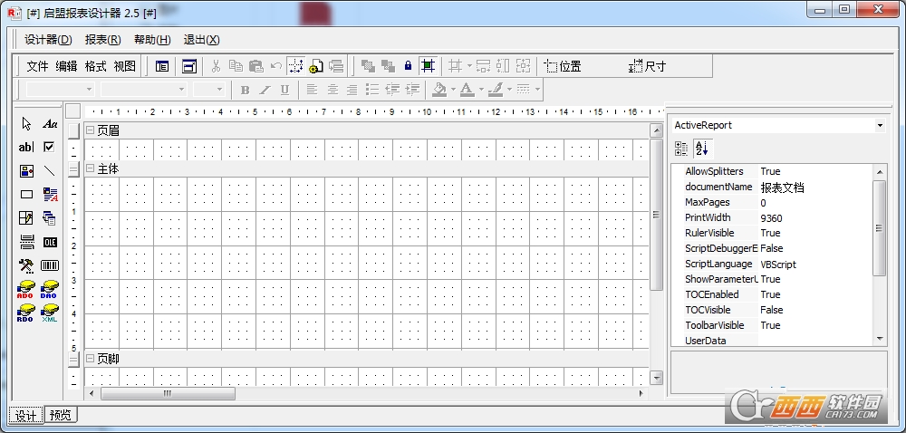Select the Label 'Aa' tool
Image resolution: width=906 pixels, height=433 pixels.
point(50,124)
